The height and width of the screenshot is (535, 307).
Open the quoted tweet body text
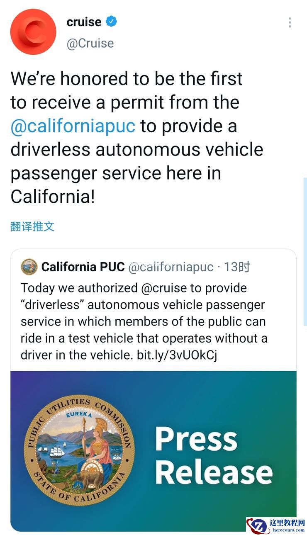[x=144, y=321]
